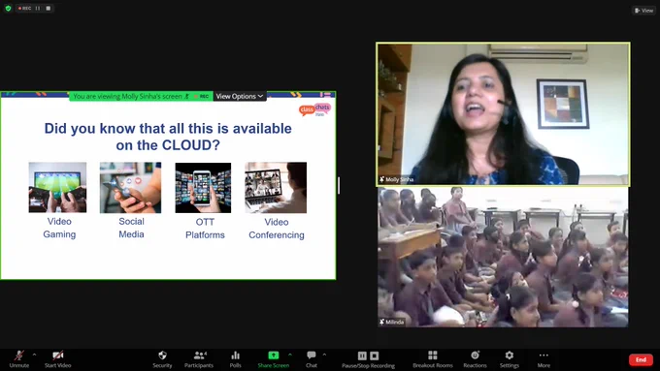Expand share options arrow beside Share Screen
The height and width of the screenshot is (371, 660).
click(290, 356)
